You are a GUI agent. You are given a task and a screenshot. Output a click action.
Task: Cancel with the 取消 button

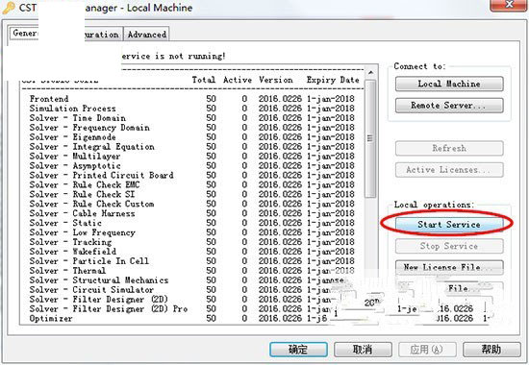363,350
